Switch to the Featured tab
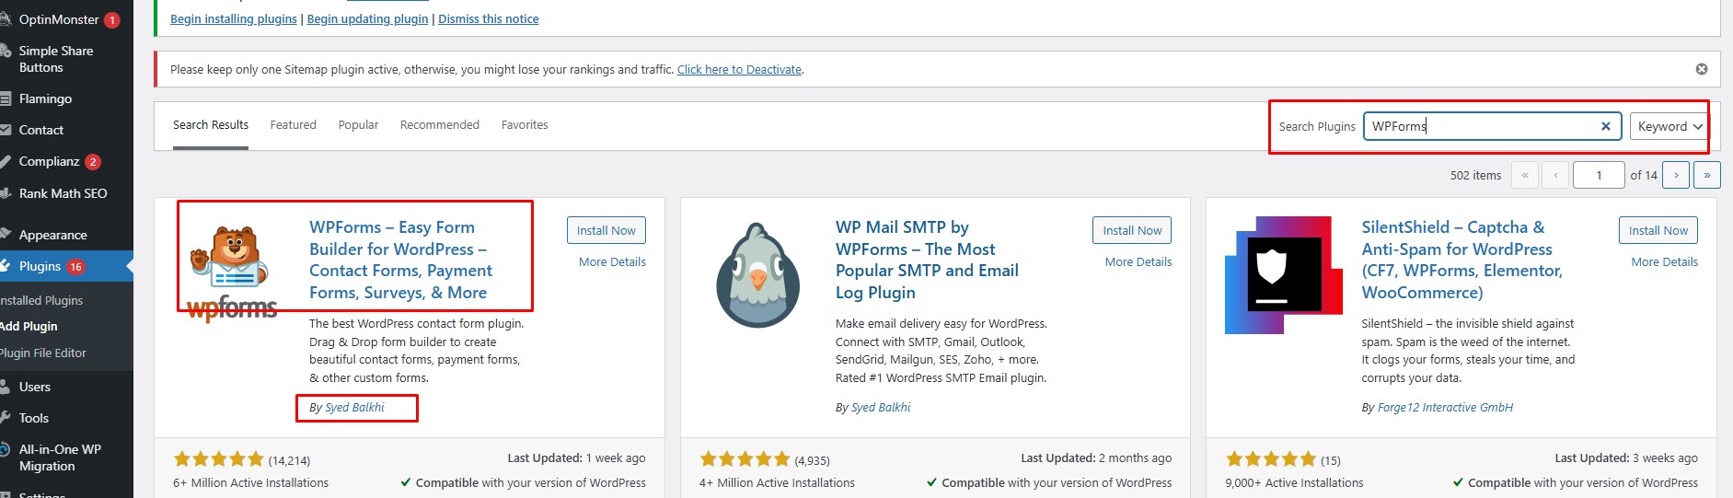Image resolution: width=1733 pixels, height=498 pixels. [293, 125]
